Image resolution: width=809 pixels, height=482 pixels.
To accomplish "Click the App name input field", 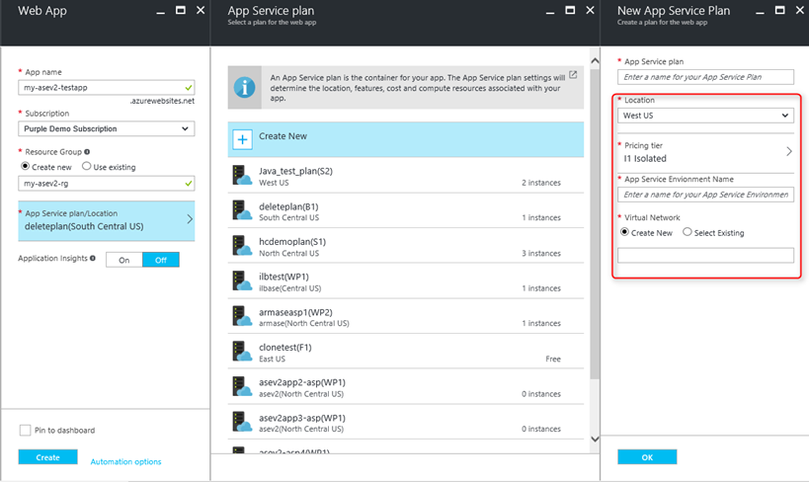I will tap(107, 88).
